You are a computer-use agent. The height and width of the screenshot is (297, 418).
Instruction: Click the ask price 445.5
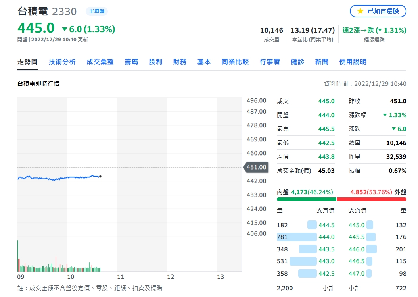pyautogui.click(x=357, y=237)
